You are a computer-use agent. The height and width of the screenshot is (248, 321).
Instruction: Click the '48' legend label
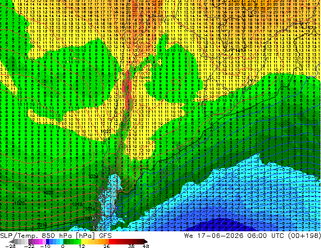146,246
